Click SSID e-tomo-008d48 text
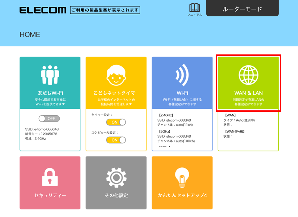Screen dimensions: 298x217 [x=42, y=129]
